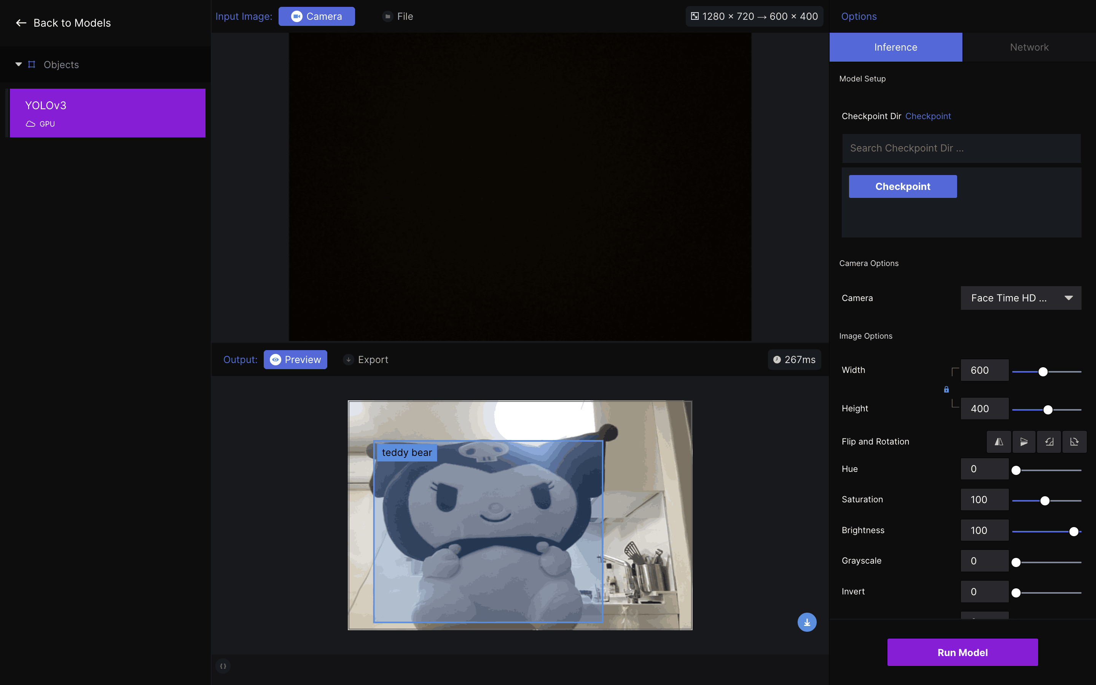Rotate image clockwise
Screen dimensions: 1096x685
click(x=1074, y=442)
